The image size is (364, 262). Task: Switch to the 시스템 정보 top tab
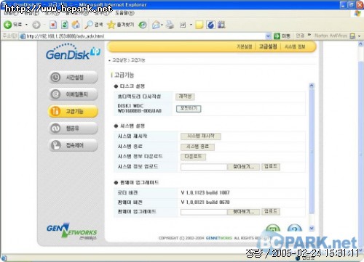pos(295,46)
